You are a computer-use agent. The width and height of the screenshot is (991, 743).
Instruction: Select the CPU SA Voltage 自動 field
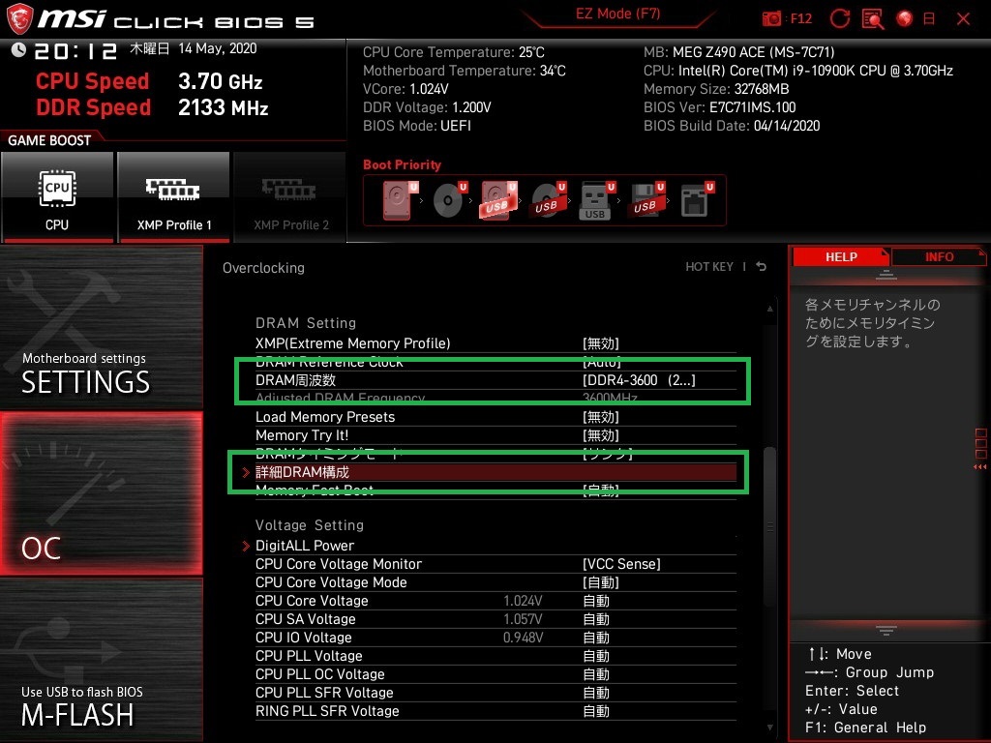pyautogui.click(x=596, y=619)
